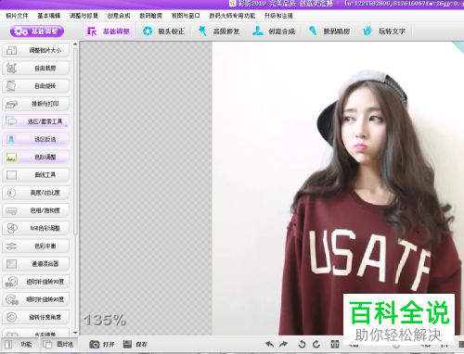Select the 自由旋转 rotate tool icon

[11, 86]
